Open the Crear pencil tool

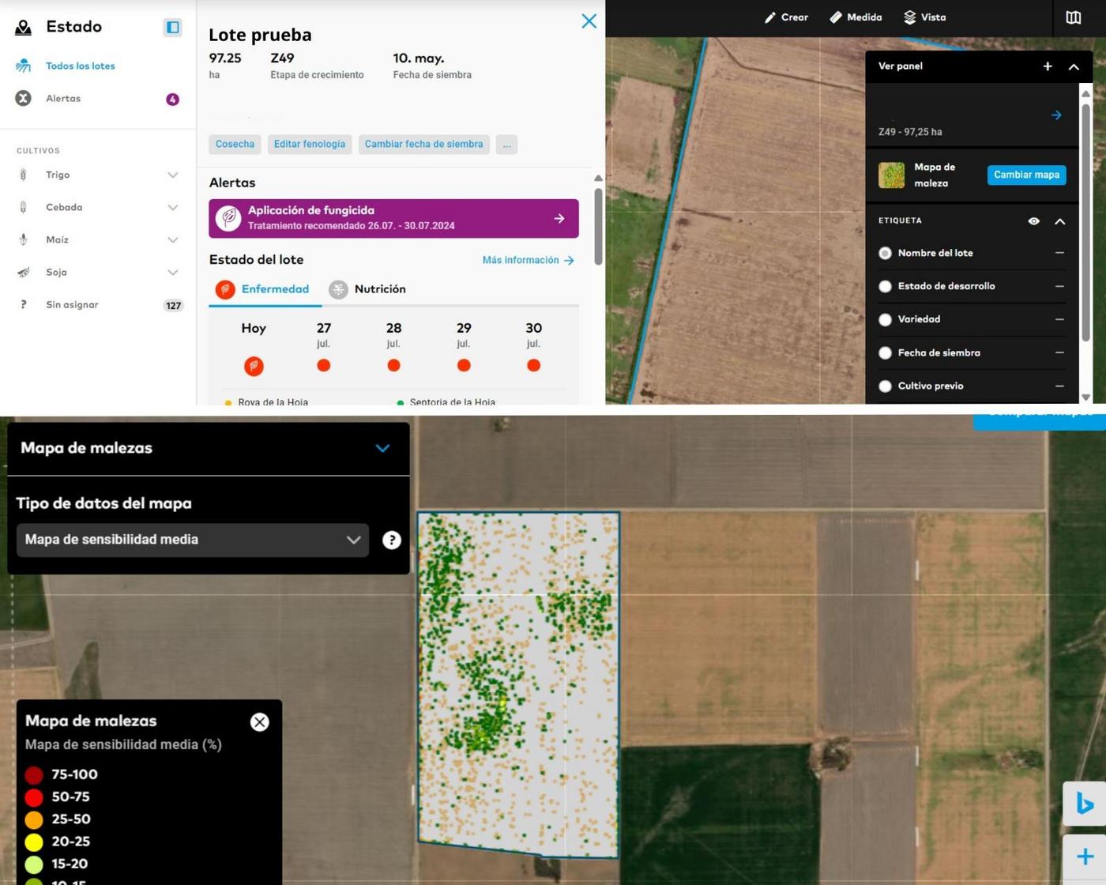pos(786,17)
